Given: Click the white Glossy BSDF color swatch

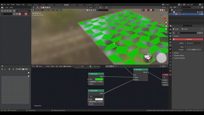Looking at the screenshot, I should coord(99,99).
